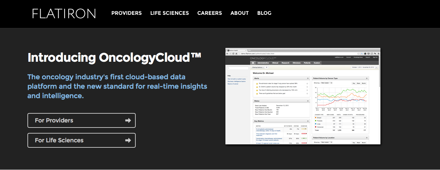Image resolution: width=440 pixels, height=170 pixels.
Task: Click gear icon on the Status panel
Action: [x=308, y=101]
